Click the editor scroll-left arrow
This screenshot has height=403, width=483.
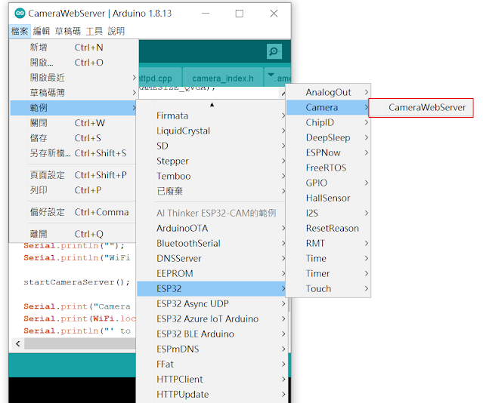[x=18, y=343]
